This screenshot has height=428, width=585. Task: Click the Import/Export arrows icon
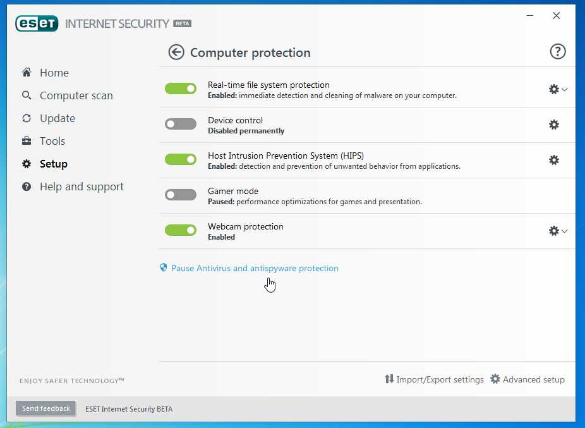point(389,379)
